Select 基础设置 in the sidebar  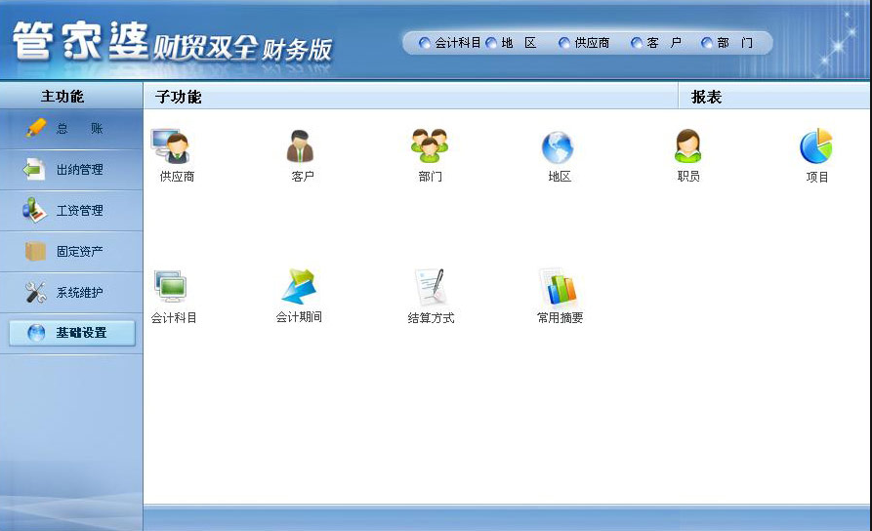point(72,333)
